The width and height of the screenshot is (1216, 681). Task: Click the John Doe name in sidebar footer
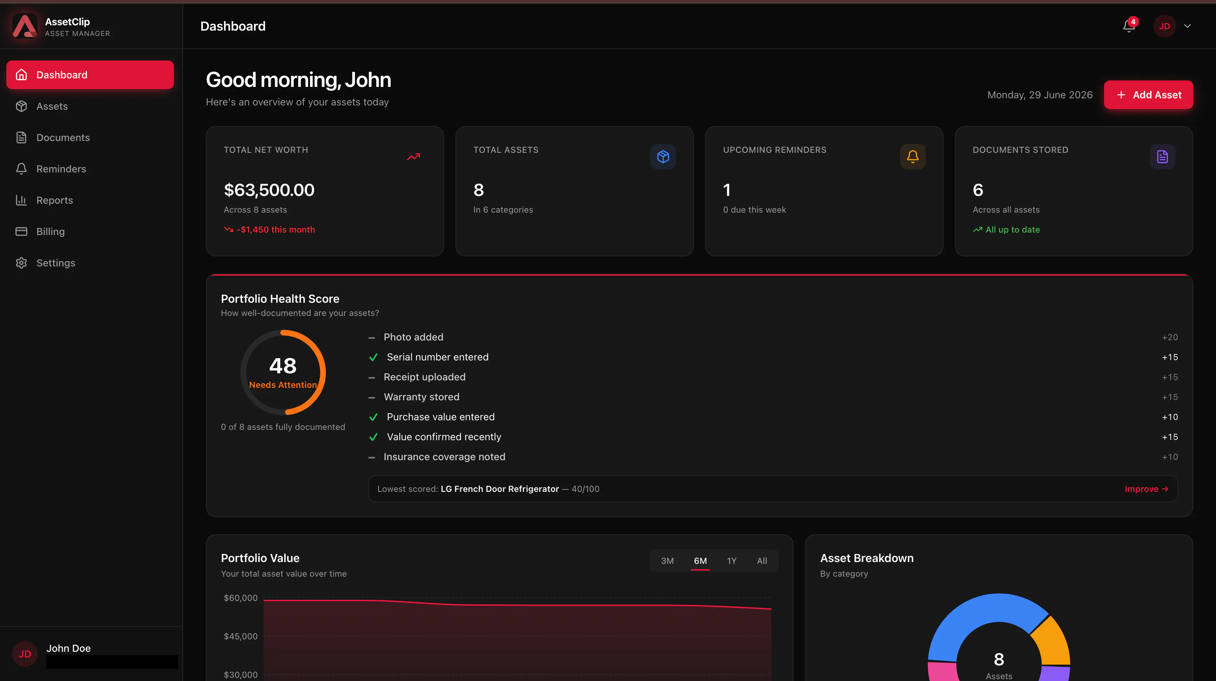click(x=68, y=648)
